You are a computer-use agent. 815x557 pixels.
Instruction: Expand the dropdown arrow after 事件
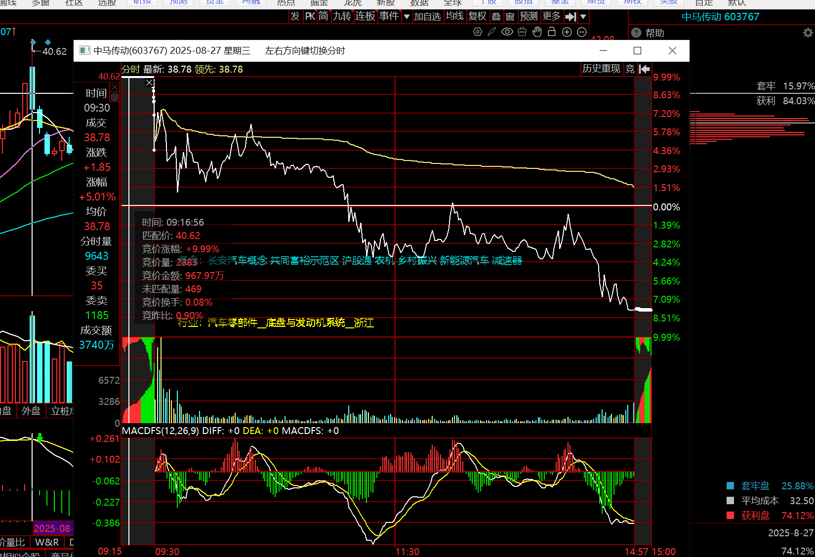pyautogui.click(x=407, y=17)
